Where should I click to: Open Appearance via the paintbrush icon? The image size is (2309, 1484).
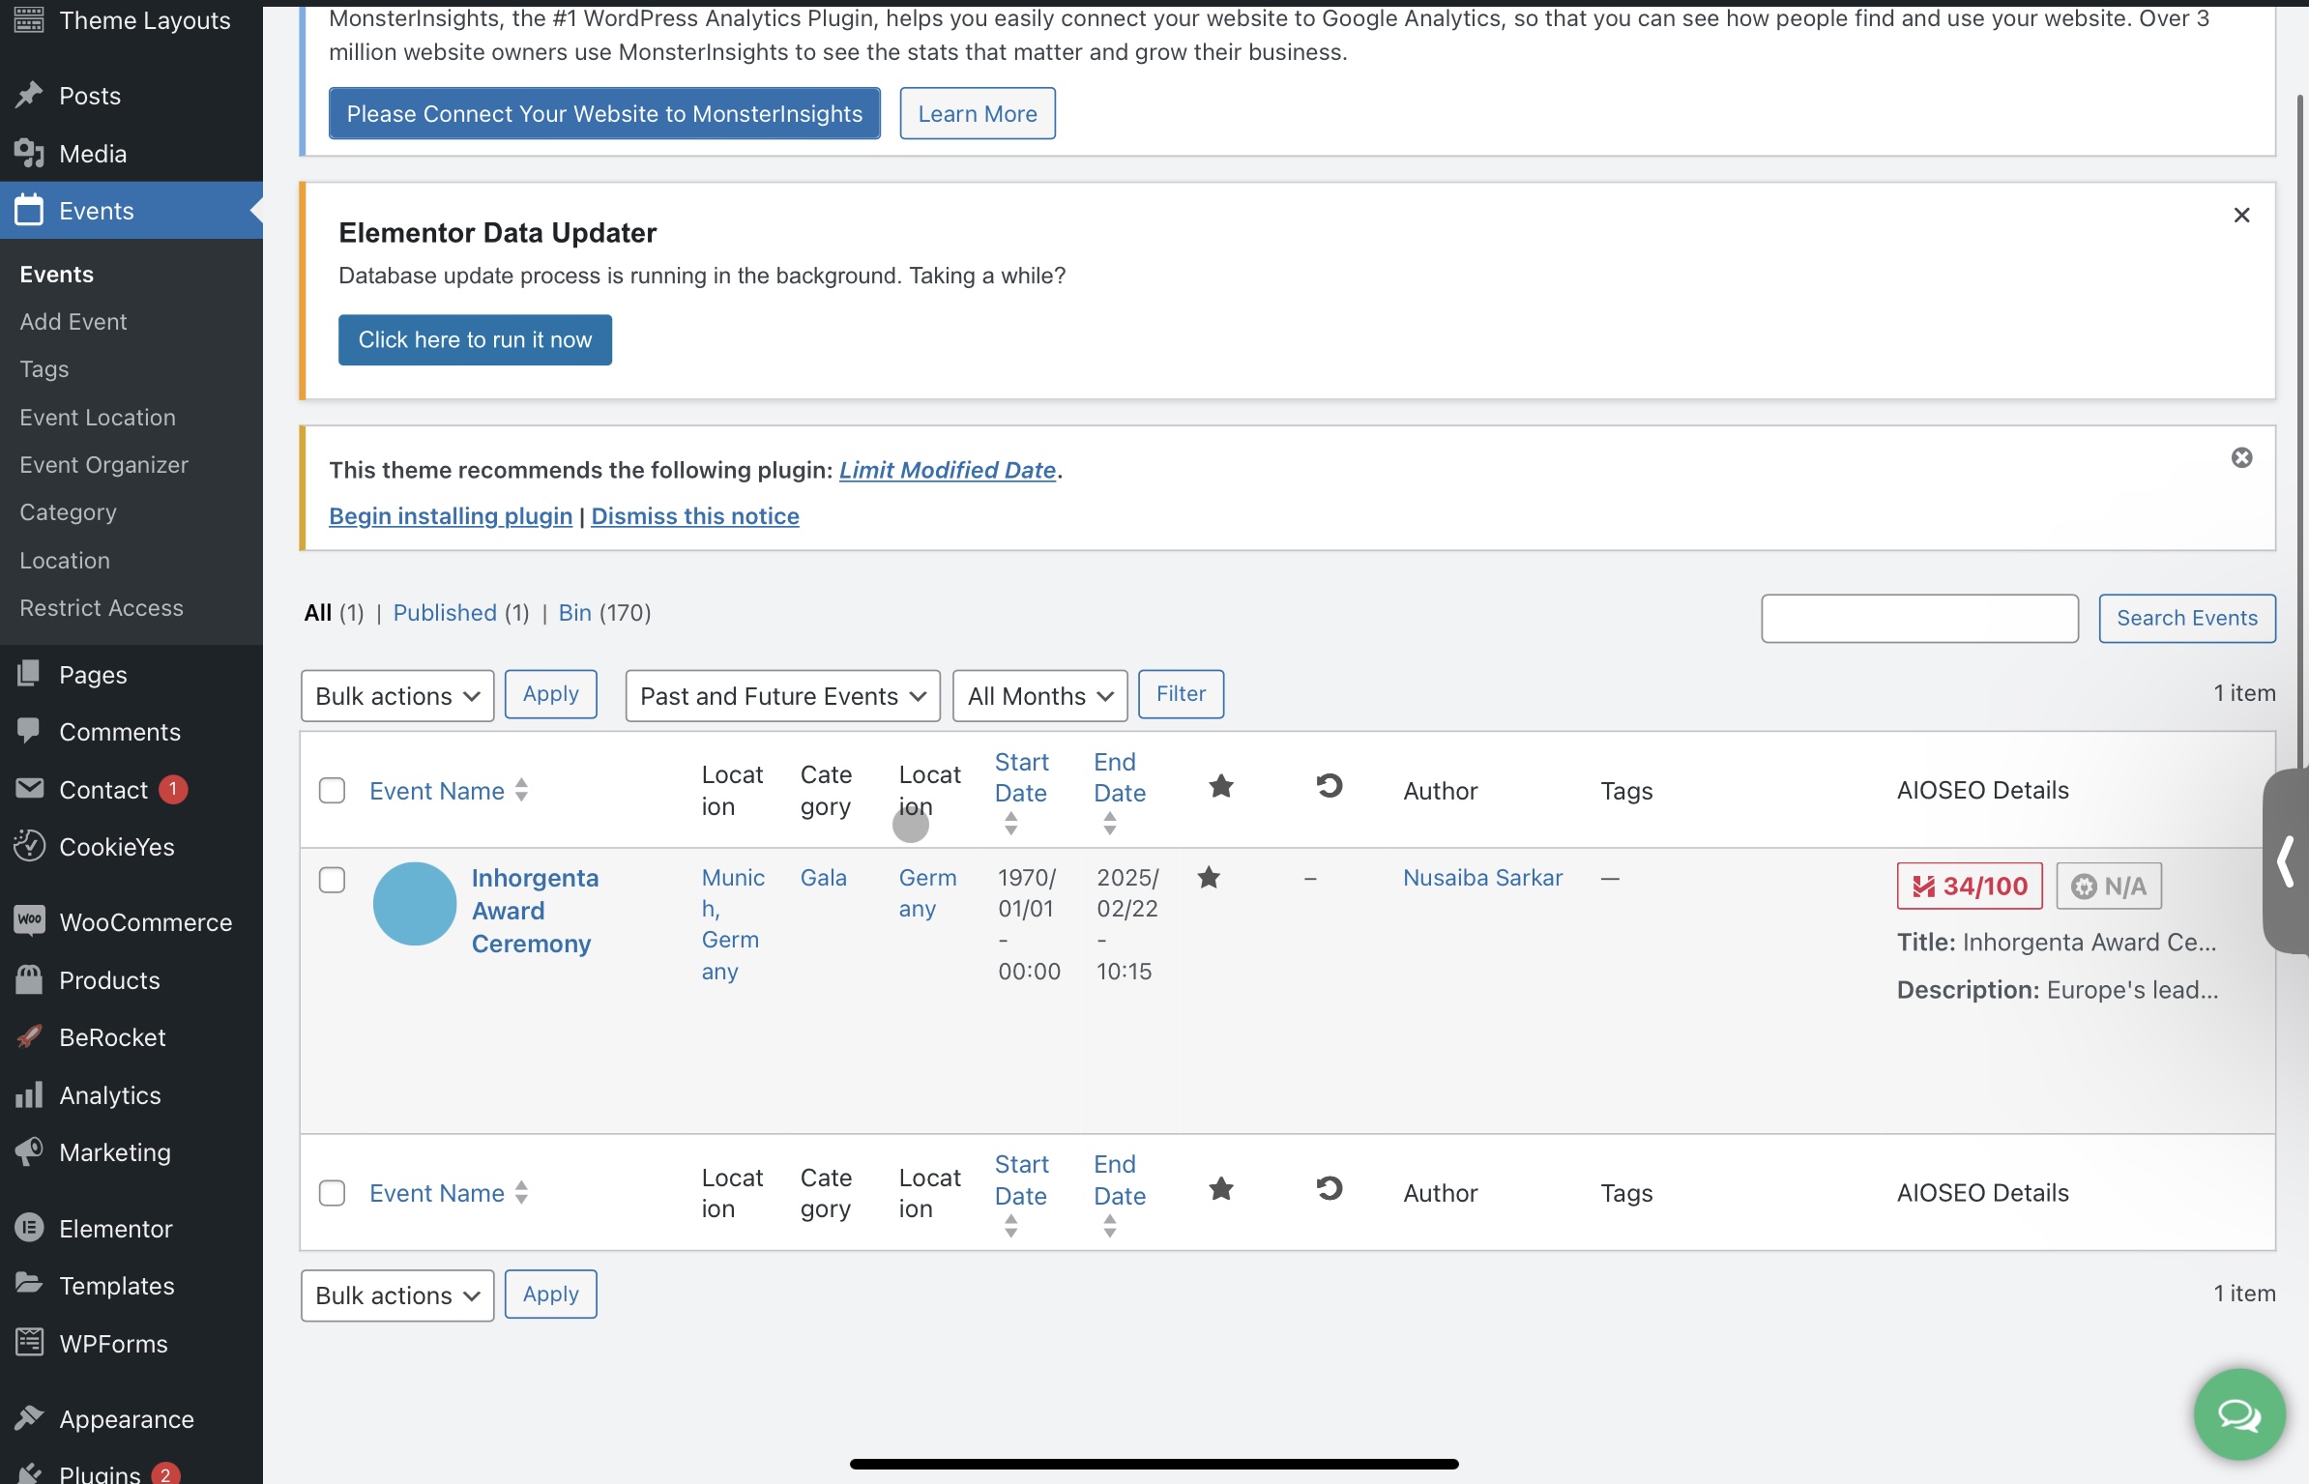pyautogui.click(x=29, y=1418)
